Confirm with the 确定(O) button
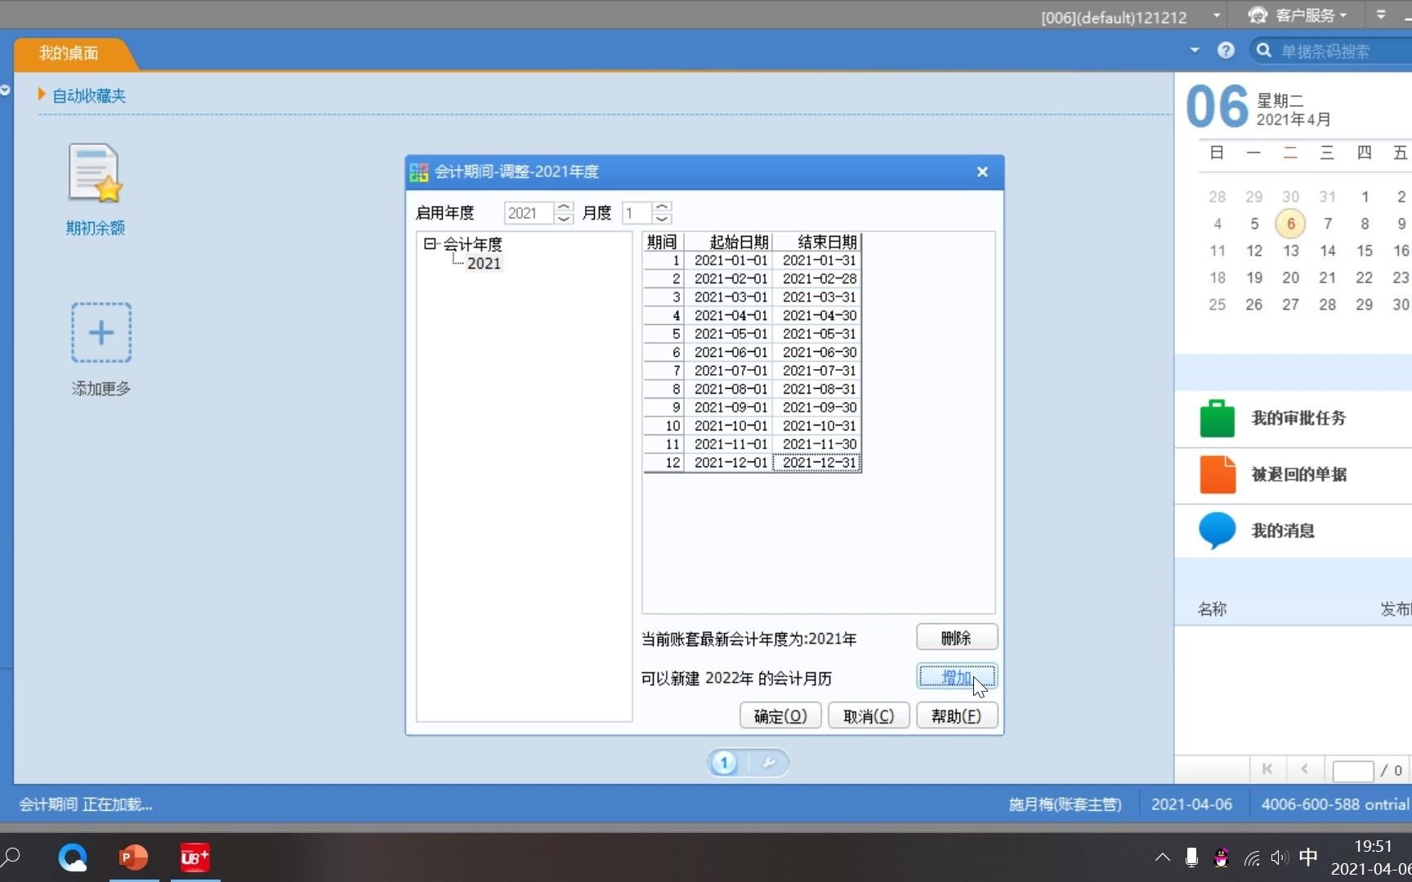1412x882 pixels. pyautogui.click(x=780, y=716)
